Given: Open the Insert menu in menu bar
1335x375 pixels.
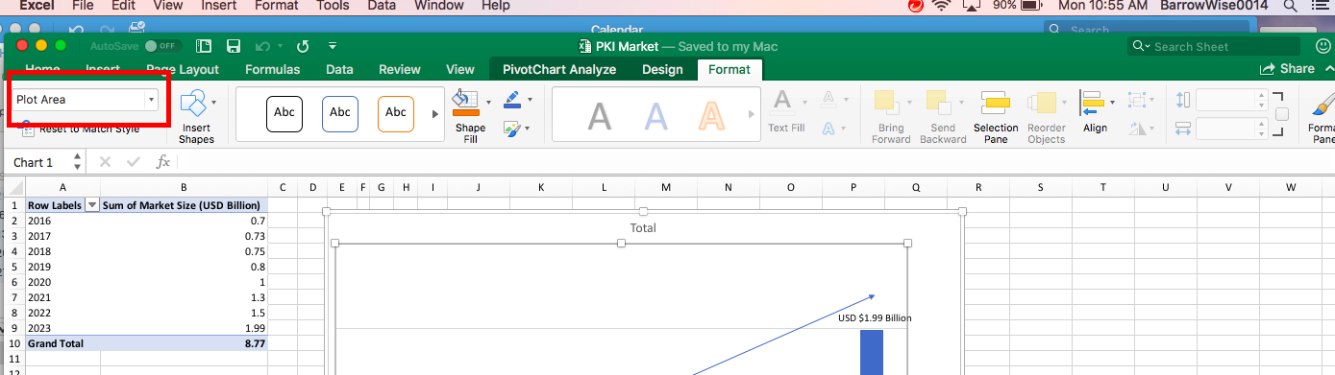Looking at the screenshot, I should click(x=219, y=6).
